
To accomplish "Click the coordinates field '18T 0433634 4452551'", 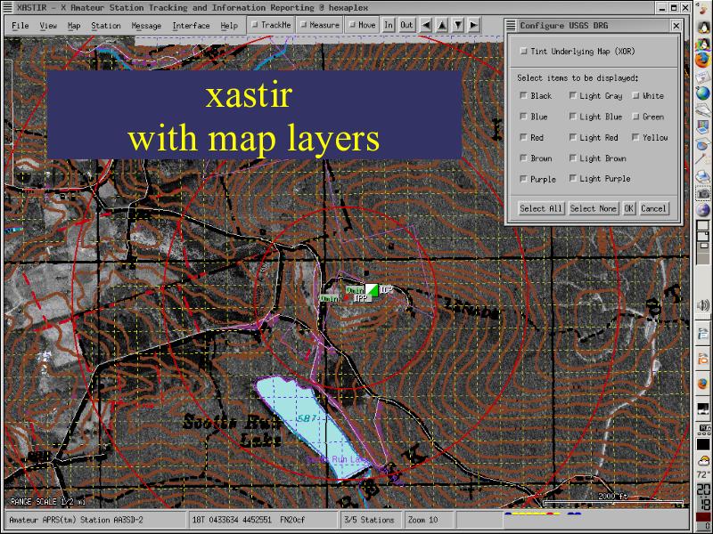I will [262, 520].
